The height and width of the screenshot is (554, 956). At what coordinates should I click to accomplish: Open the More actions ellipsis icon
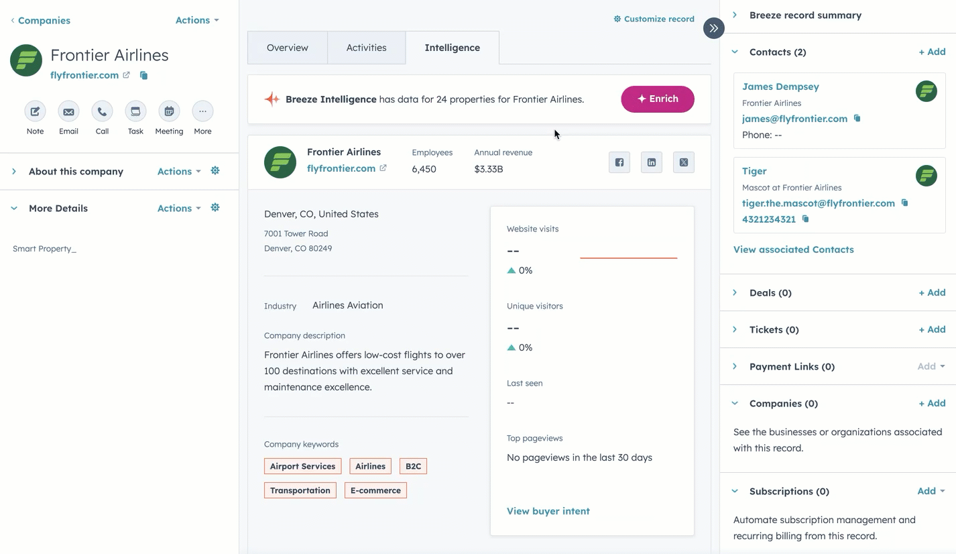[x=202, y=111]
